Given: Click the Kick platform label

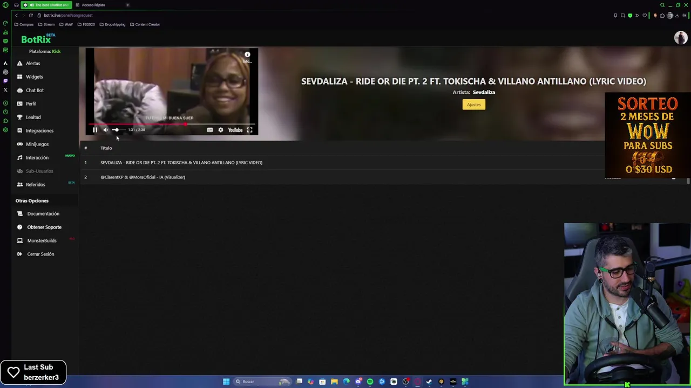Looking at the screenshot, I should point(56,51).
